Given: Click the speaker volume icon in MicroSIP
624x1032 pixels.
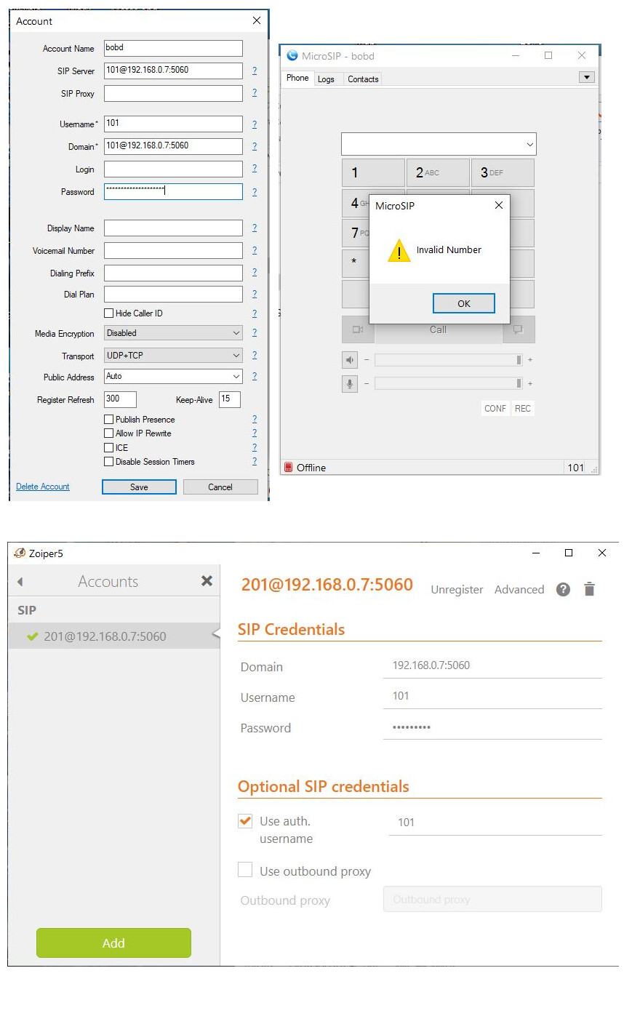Looking at the screenshot, I should [x=350, y=360].
